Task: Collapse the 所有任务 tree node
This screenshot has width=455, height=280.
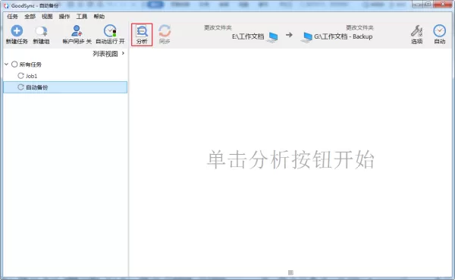Action: [x=6, y=64]
